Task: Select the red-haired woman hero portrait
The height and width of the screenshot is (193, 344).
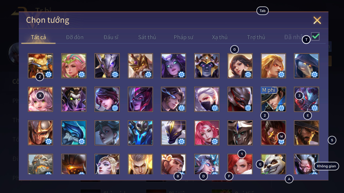Action: coord(240,164)
